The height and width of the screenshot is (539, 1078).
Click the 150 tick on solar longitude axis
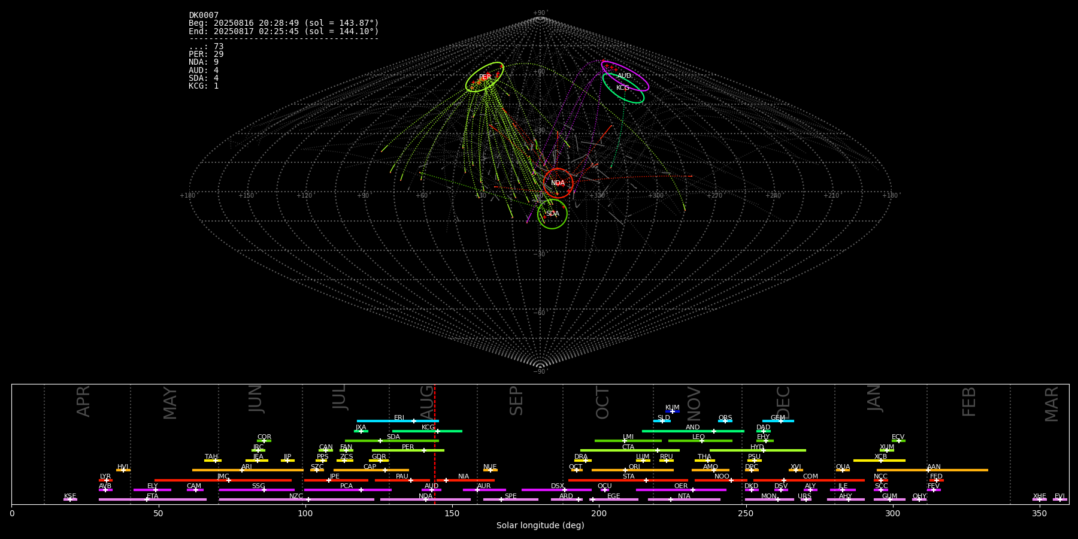(x=452, y=513)
